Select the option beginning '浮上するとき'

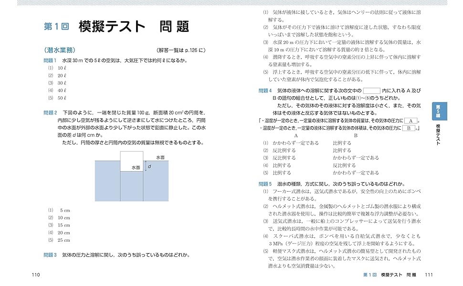coord(342,75)
